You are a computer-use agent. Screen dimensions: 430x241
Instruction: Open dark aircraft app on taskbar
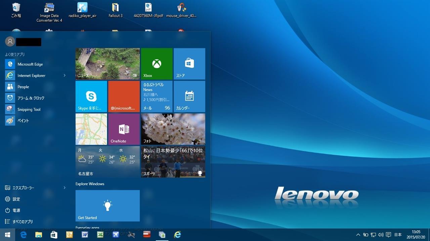click(x=131, y=235)
